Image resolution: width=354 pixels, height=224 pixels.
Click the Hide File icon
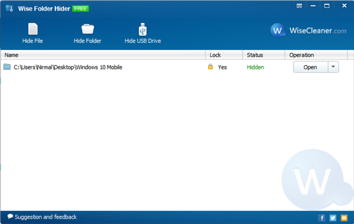(33, 29)
